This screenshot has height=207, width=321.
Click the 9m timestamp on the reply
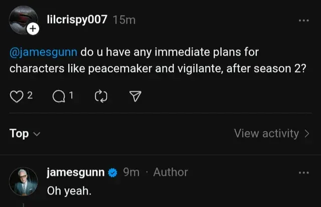coord(131,172)
